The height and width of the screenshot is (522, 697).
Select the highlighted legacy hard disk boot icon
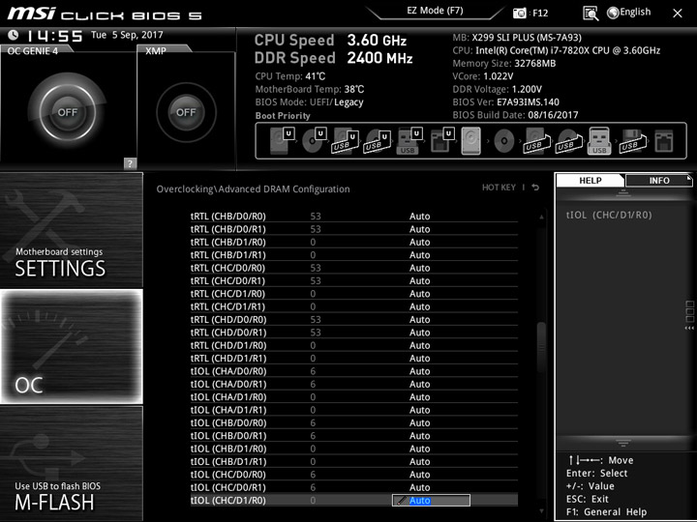(471, 141)
